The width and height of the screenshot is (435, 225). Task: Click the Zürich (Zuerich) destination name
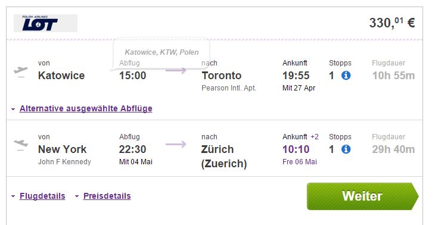(224, 157)
